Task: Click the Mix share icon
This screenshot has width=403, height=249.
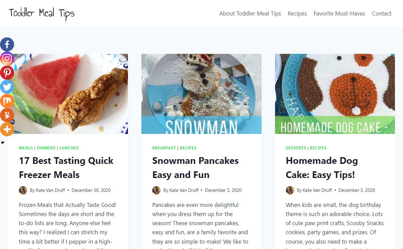Action: (7, 101)
